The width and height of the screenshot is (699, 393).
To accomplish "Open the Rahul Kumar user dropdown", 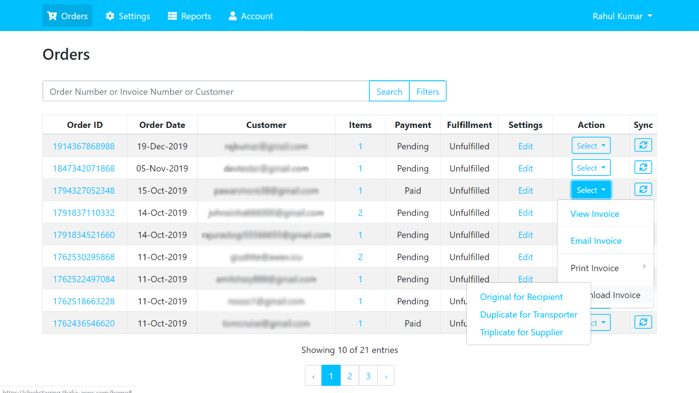I will [622, 16].
